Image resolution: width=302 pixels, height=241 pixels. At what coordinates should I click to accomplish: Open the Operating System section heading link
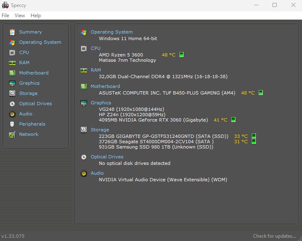point(112,32)
